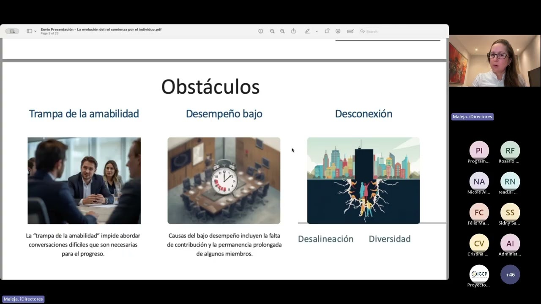541x304 pixels.
Task: Click the 'Desconexión' heading
Action: click(363, 114)
